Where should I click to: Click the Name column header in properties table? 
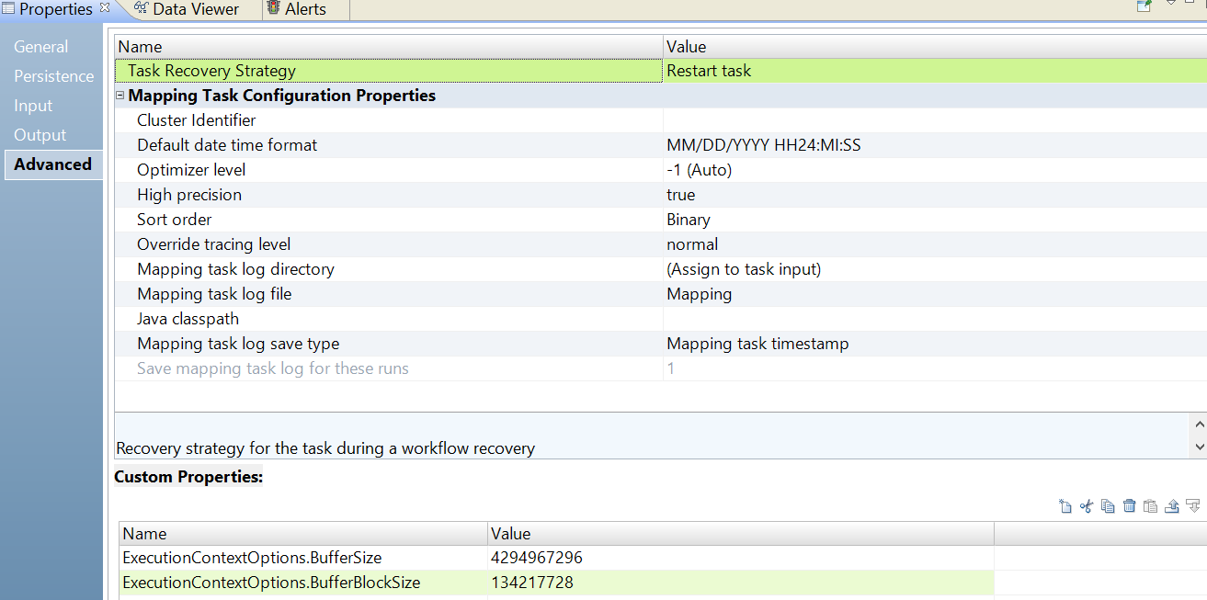click(x=389, y=47)
